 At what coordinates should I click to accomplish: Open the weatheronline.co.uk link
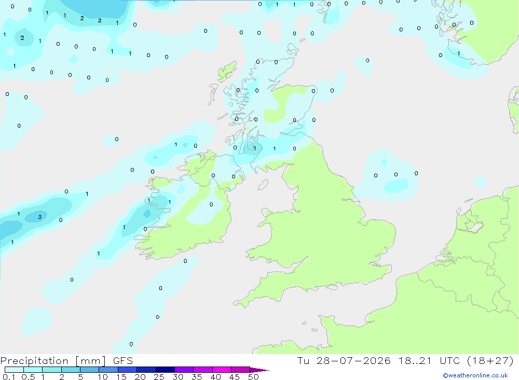pyautogui.click(x=475, y=375)
